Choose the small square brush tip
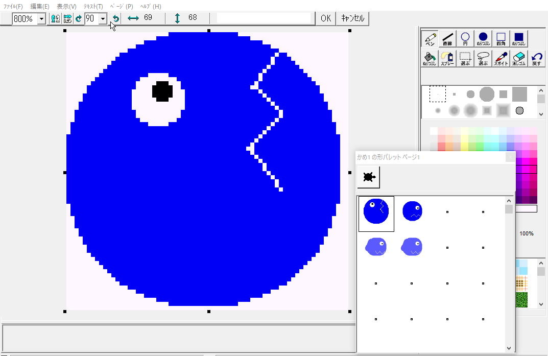Screen dimensions: 548x356 (454, 94)
